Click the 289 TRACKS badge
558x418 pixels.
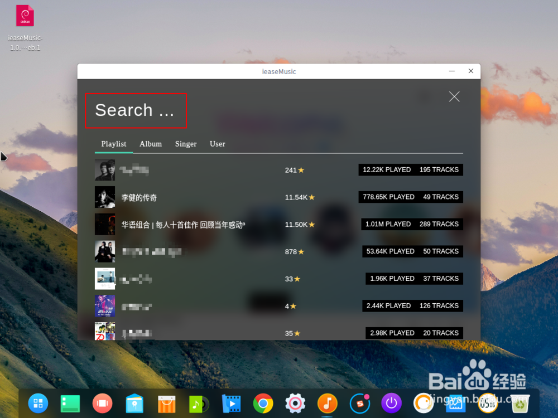point(439,224)
